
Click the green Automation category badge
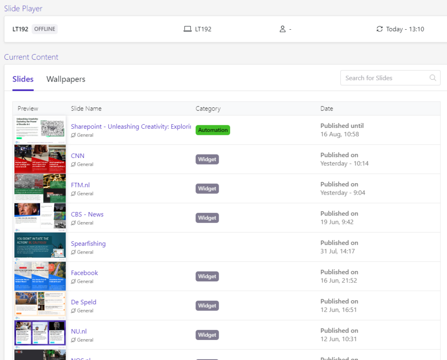[213, 130]
